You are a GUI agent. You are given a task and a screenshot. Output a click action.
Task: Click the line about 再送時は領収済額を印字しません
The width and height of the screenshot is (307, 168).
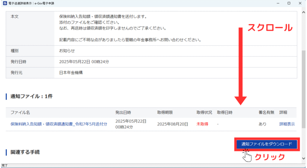coord(113,28)
